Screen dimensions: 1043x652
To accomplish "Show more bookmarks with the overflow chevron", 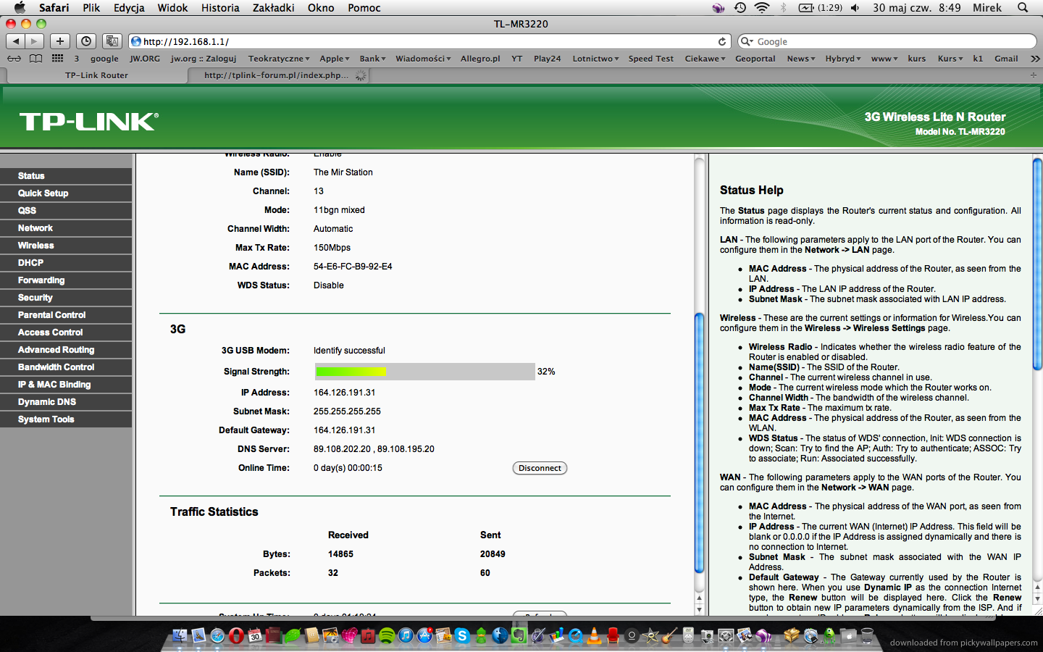I will [x=1035, y=59].
